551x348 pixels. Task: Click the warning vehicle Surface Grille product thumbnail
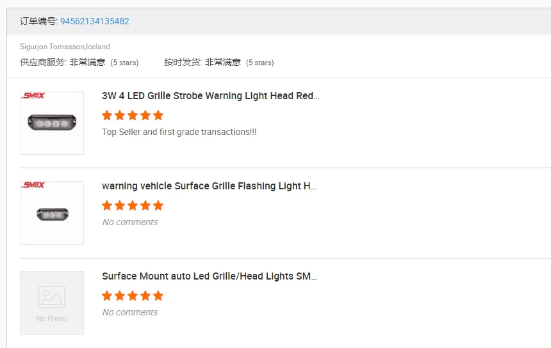click(x=52, y=214)
